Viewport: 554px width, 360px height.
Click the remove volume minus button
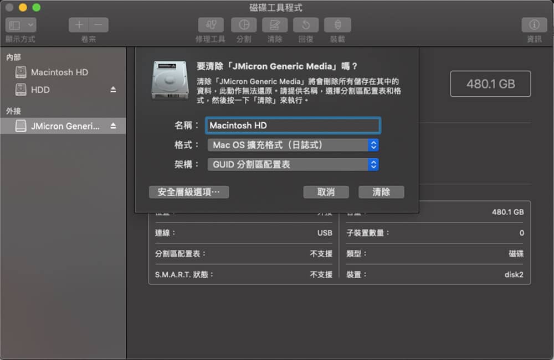click(99, 25)
